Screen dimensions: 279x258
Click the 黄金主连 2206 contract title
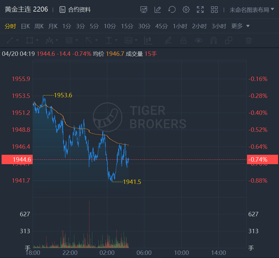point(26,9)
